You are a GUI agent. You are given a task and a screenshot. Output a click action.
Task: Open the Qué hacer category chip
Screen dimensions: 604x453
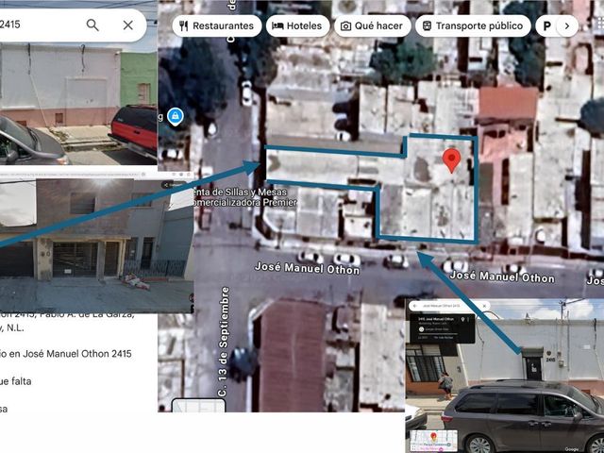[x=372, y=25]
